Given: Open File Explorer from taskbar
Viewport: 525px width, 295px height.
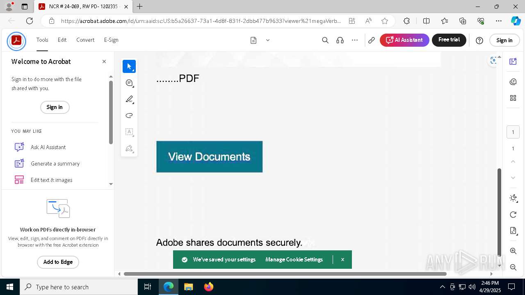Looking at the screenshot, I should [x=189, y=287].
